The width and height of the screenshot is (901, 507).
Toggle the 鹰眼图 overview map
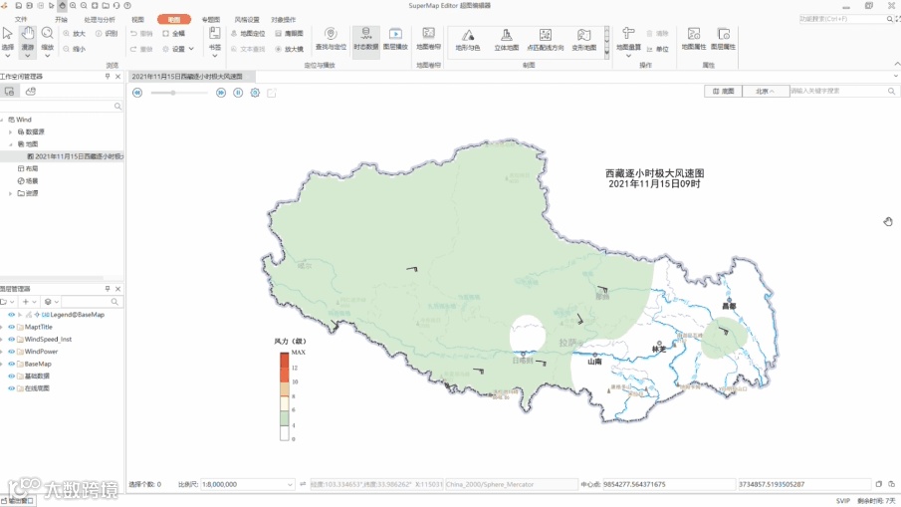tap(289, 33)
